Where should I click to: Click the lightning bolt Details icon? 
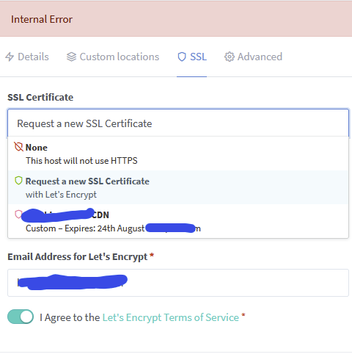pos(10,57)
